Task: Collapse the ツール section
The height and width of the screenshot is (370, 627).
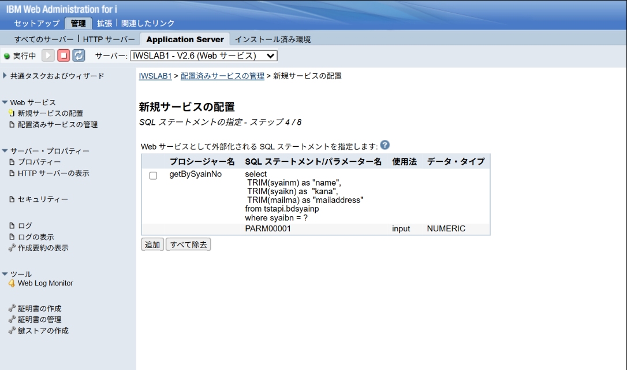Action: click(x=5, y=274)
